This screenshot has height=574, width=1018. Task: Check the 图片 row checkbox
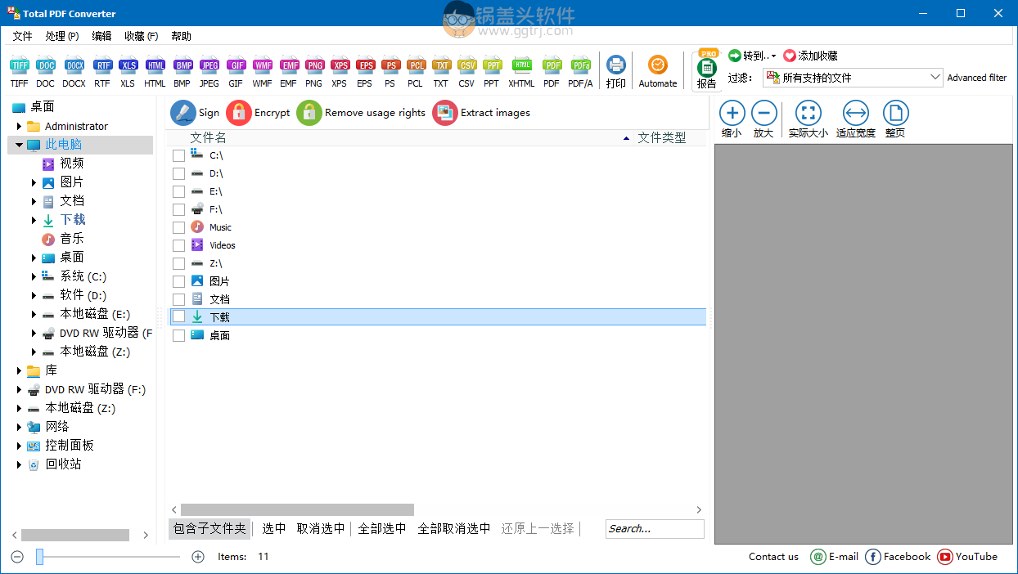coord(178,281)
